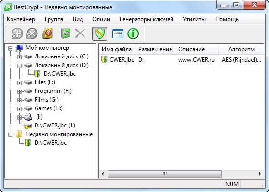This screenshot has height=192, width=269.
Task: Click the drive icon beside Files (E:)
Action: point(28,82)
